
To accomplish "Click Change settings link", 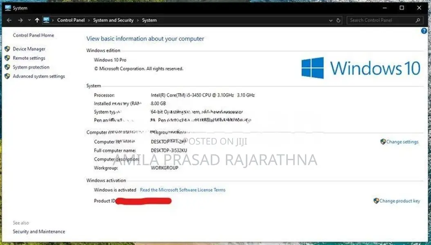I will coord(402,142).
